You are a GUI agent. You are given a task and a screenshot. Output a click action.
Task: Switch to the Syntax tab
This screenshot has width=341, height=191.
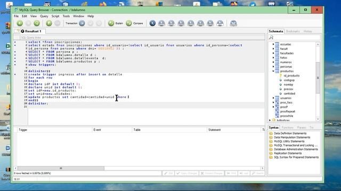pos(273,127)
